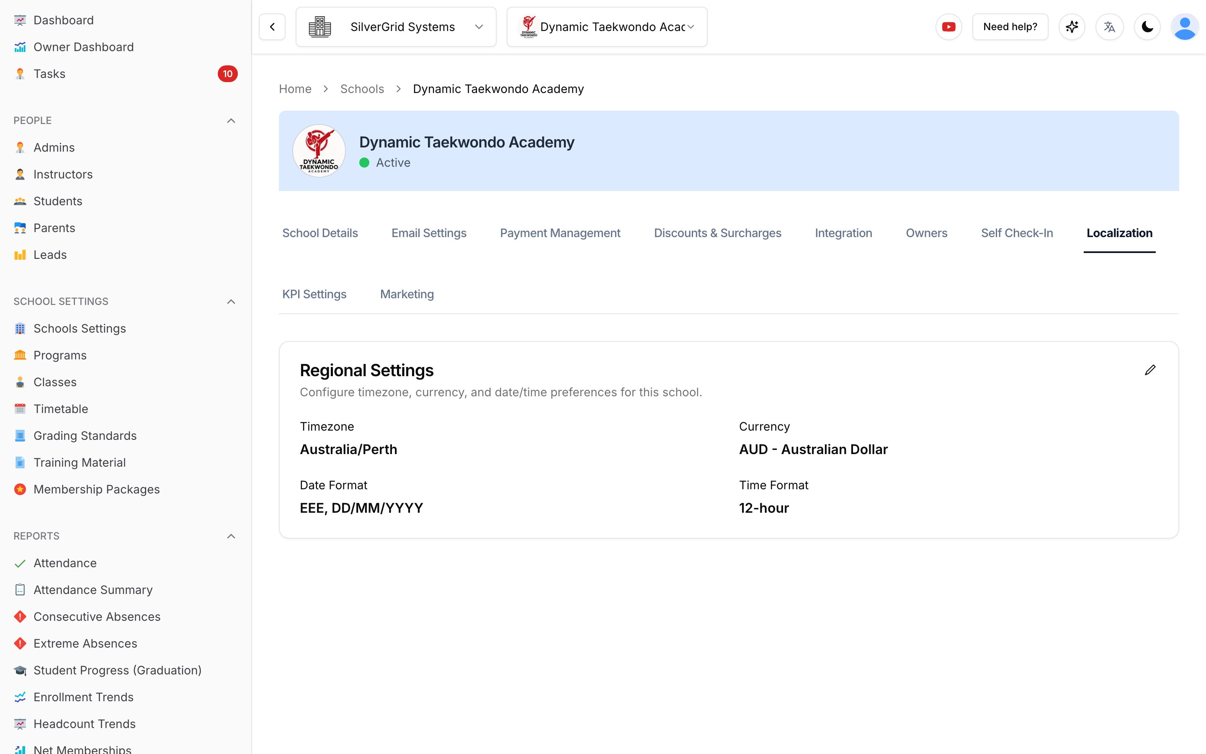
Task: Click the Parents icon in sidebar
Action: [x=20, y=228]
